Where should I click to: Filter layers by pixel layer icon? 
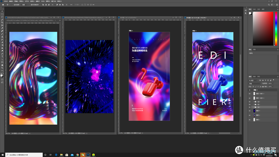coord(260,80)
